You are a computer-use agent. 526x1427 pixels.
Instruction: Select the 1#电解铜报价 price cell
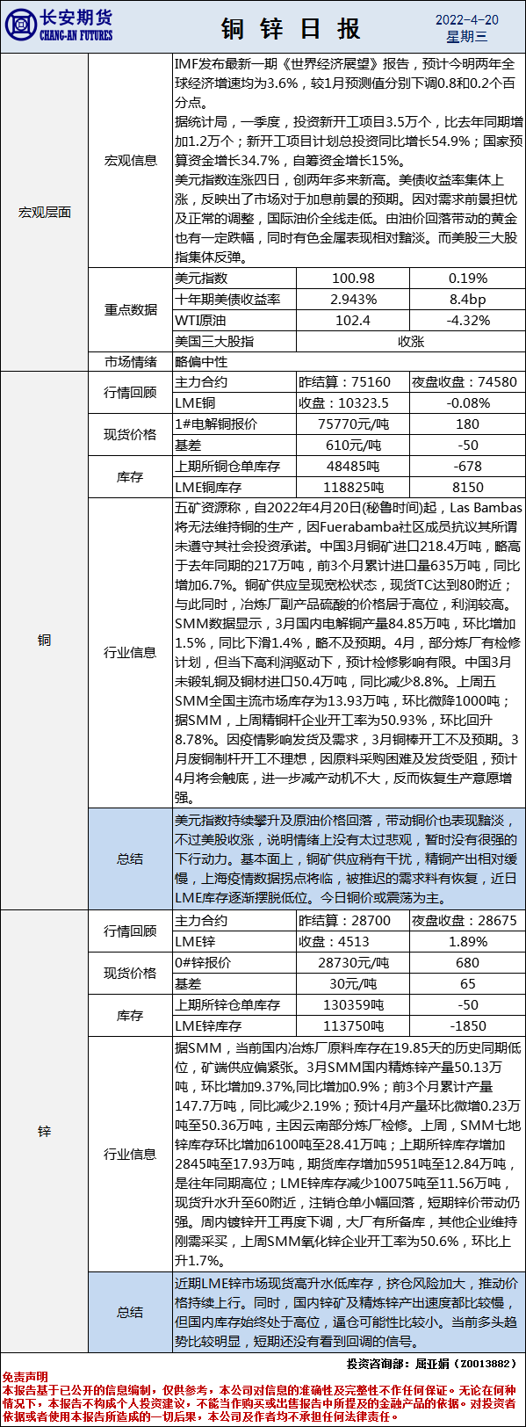coord(353,424)
